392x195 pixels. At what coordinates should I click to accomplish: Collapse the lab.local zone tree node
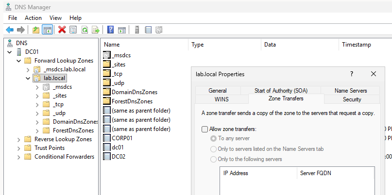(28, 78)
